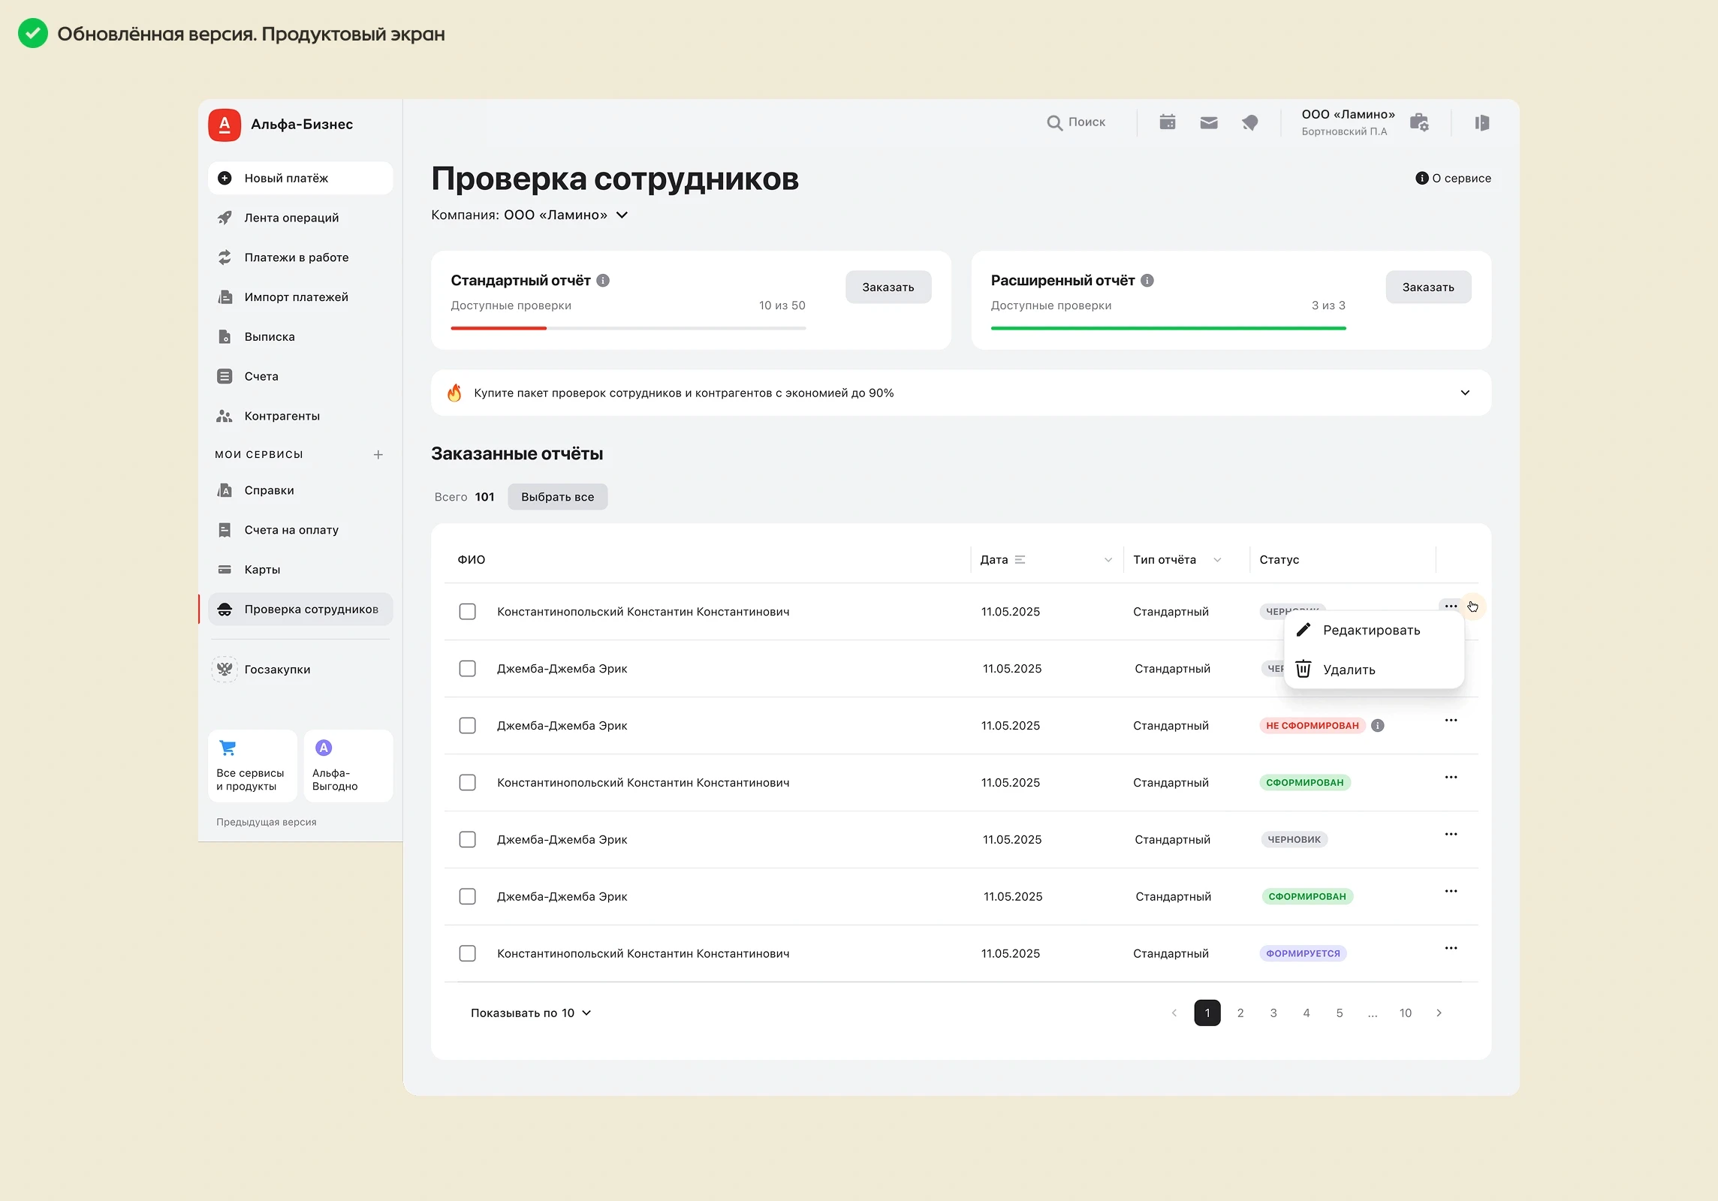
Task: Open Лента операций in the sidebar
Action: pyautogui.click(x=300, y=218)
